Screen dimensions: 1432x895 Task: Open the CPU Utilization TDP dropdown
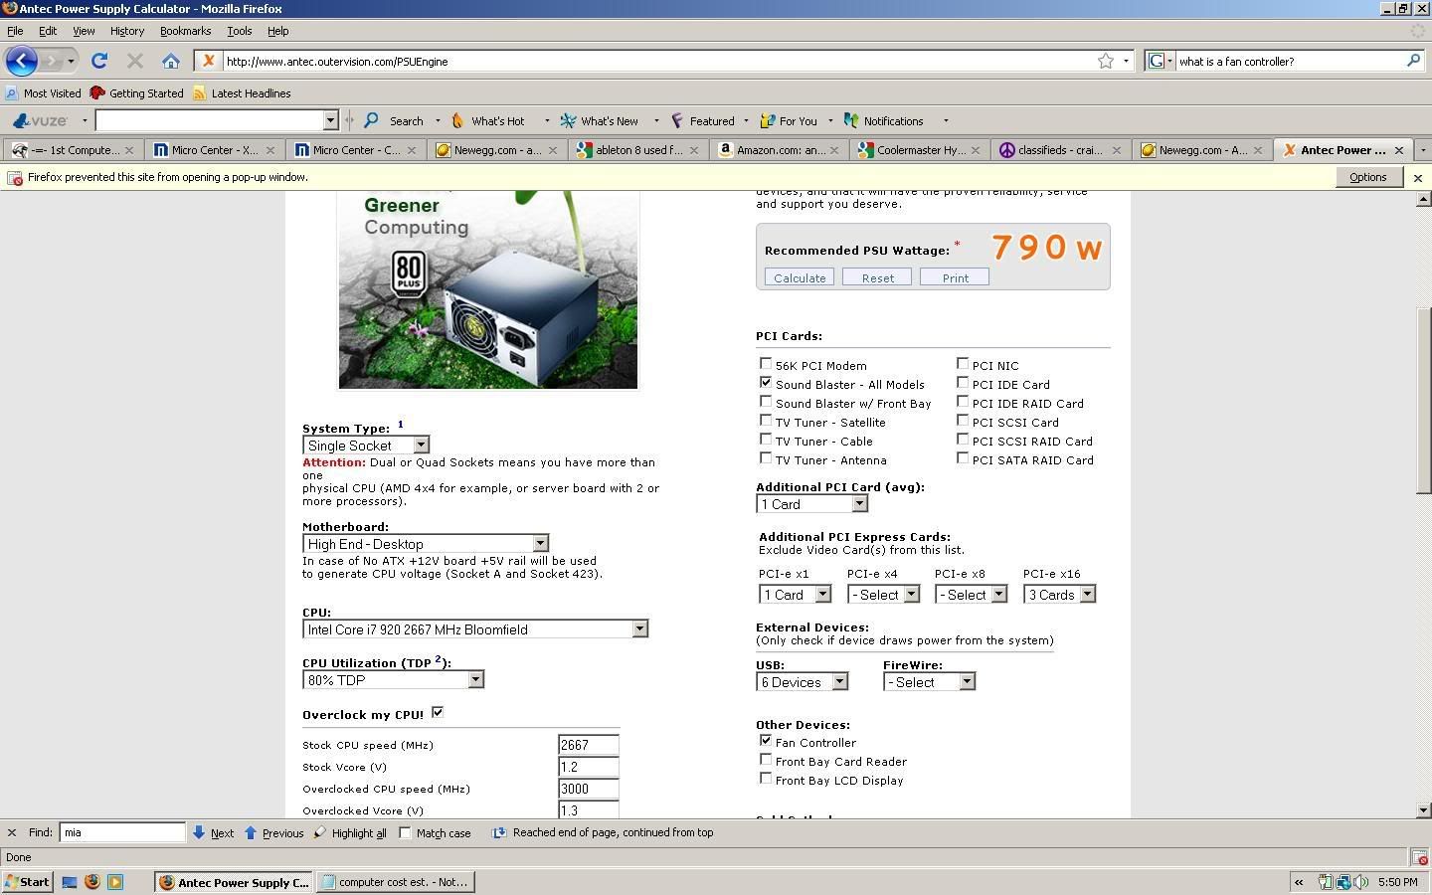[393, 680]
